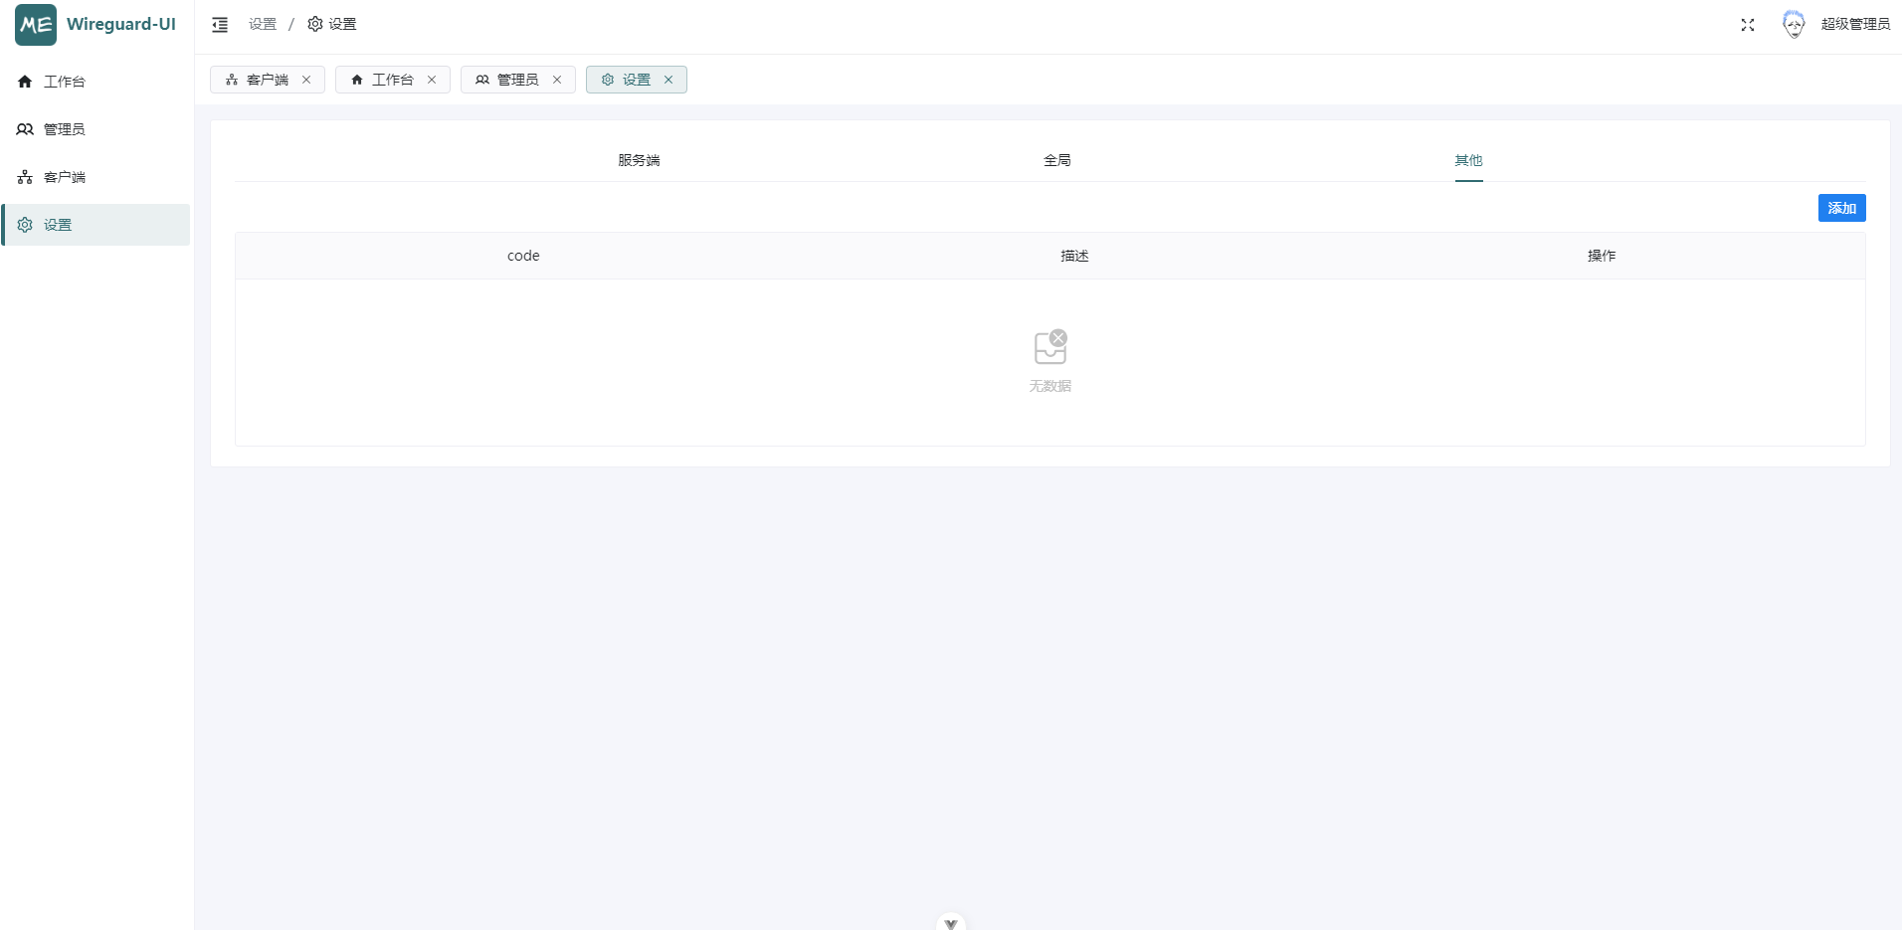This screenshot has width=1902, height=930.
Task: Close the 客户端 page tab
Action: pyautogui.click(x=306, y=80)
